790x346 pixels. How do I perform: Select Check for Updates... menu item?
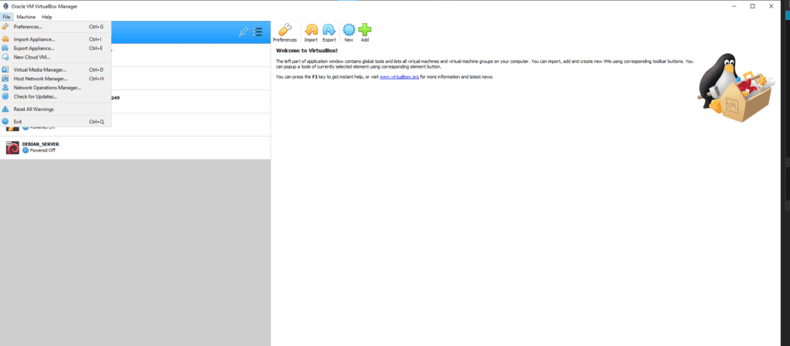(x=35, y=96)
